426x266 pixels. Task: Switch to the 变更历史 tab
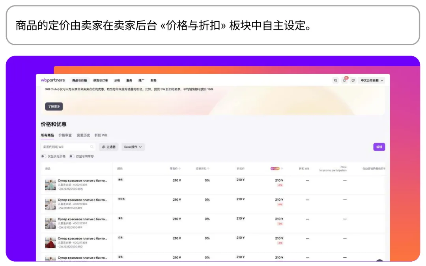pyautogui.click(x=83, y=135)
